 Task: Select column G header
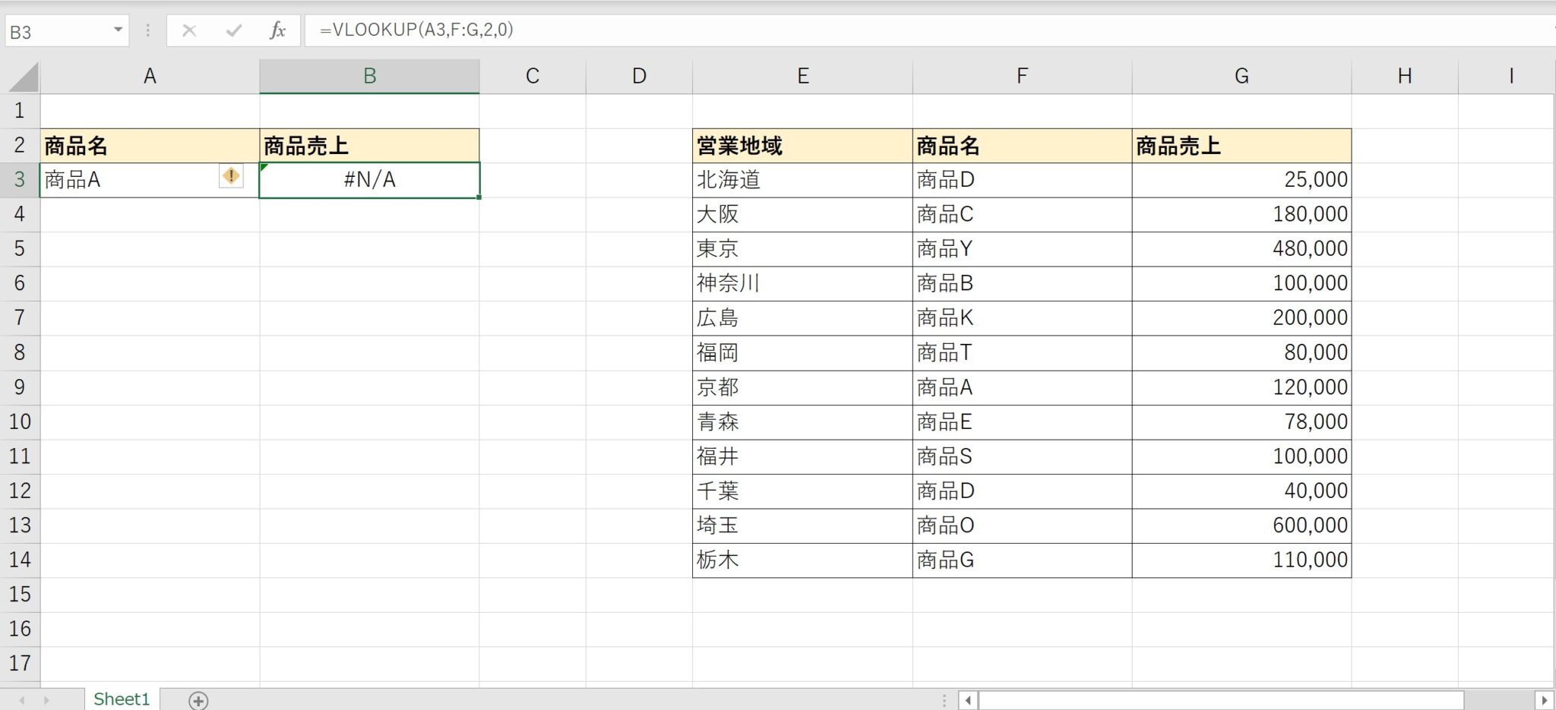click(x=1241, y=77)
